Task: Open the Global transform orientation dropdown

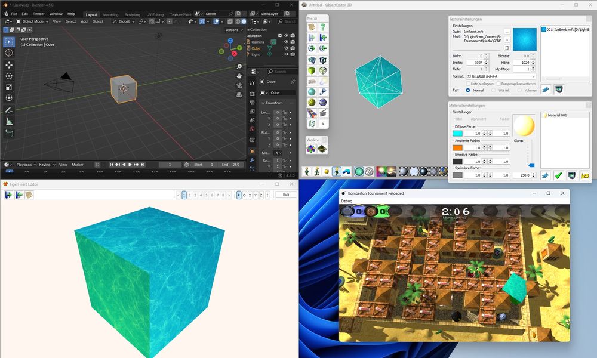Action: (124, 21)
